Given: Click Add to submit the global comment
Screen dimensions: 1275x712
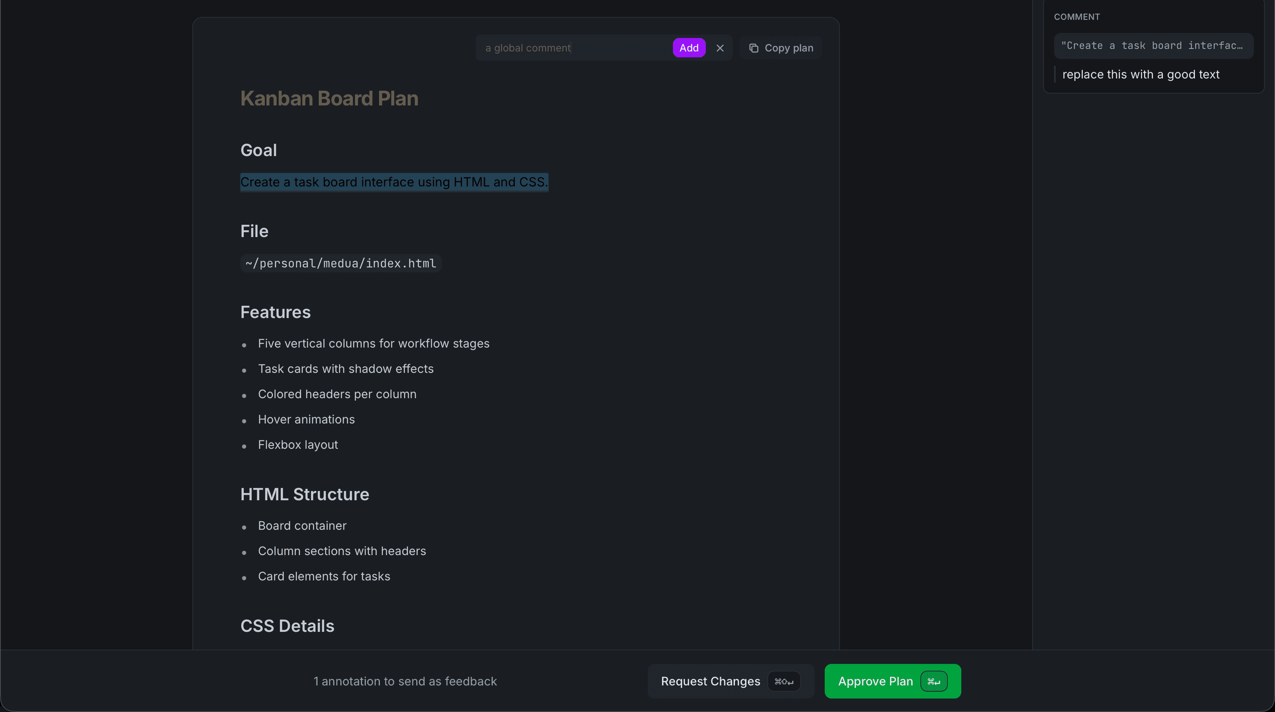Looking at the screenshot, I should click(x=689, y=48).
